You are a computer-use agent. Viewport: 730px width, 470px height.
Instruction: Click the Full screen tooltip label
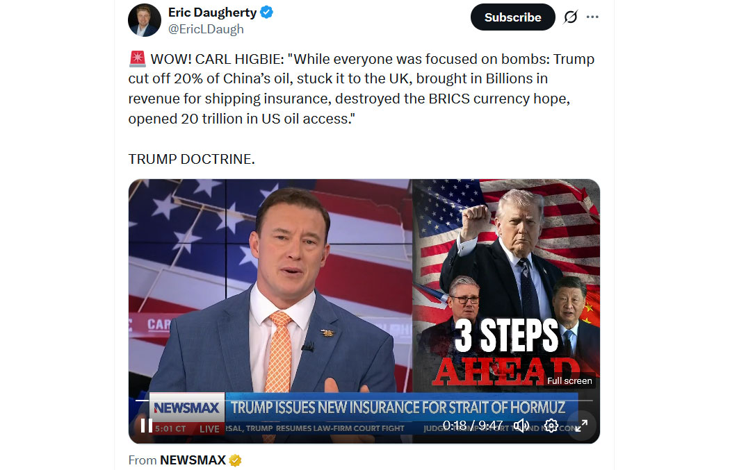(x=569, y=380)
